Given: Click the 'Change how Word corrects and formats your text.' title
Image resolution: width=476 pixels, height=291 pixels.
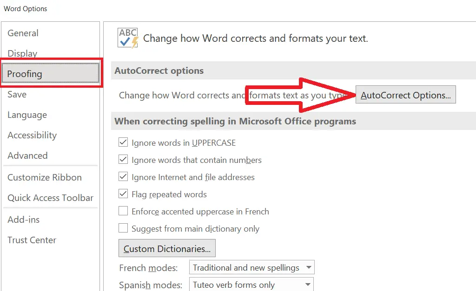Looking at the screenshot, I should pyautogui.click(x=256, y=38).
